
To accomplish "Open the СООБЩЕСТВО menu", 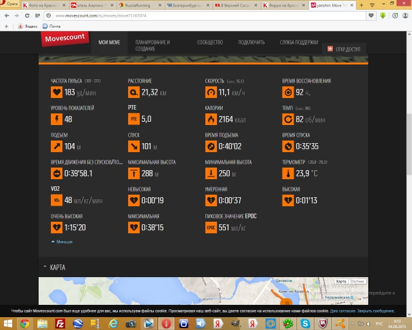I will (210, 43).
